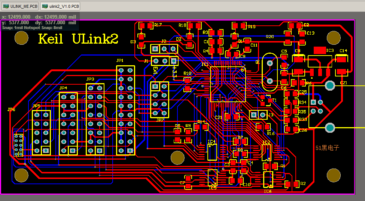
Task: Select the C14 capacitor label
Action: pyautogui.click(x=343, y=51)
